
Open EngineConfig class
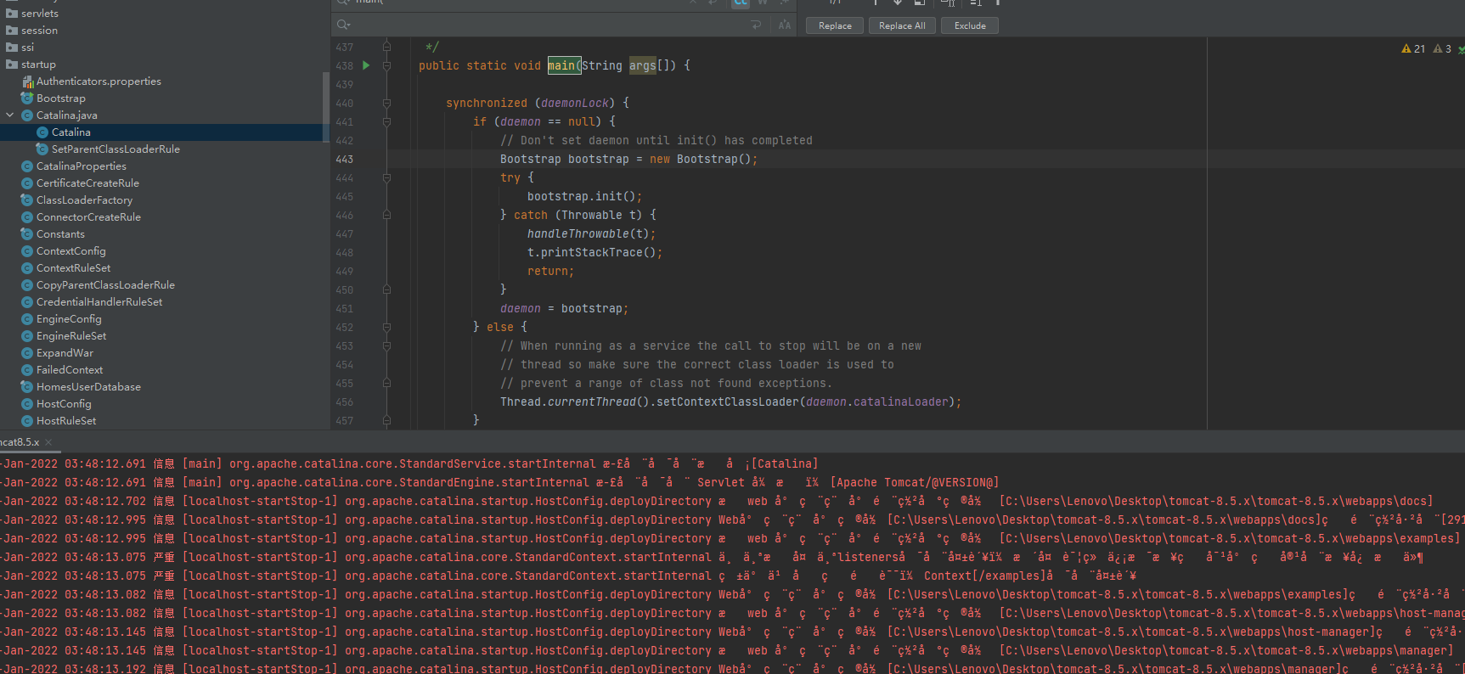[x=69, y=319]
